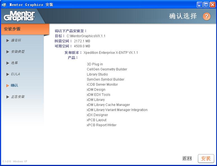Go to the 源目标 step
This screenshot has width=217, height=166.
click(x=16, y=40)
